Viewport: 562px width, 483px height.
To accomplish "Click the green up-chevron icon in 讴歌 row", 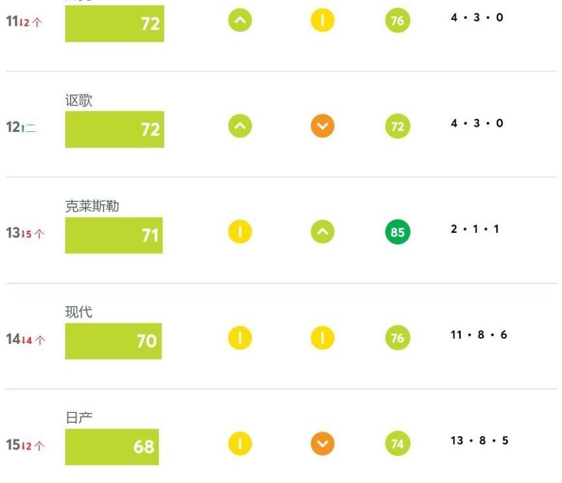I will (x=240, y=126).
